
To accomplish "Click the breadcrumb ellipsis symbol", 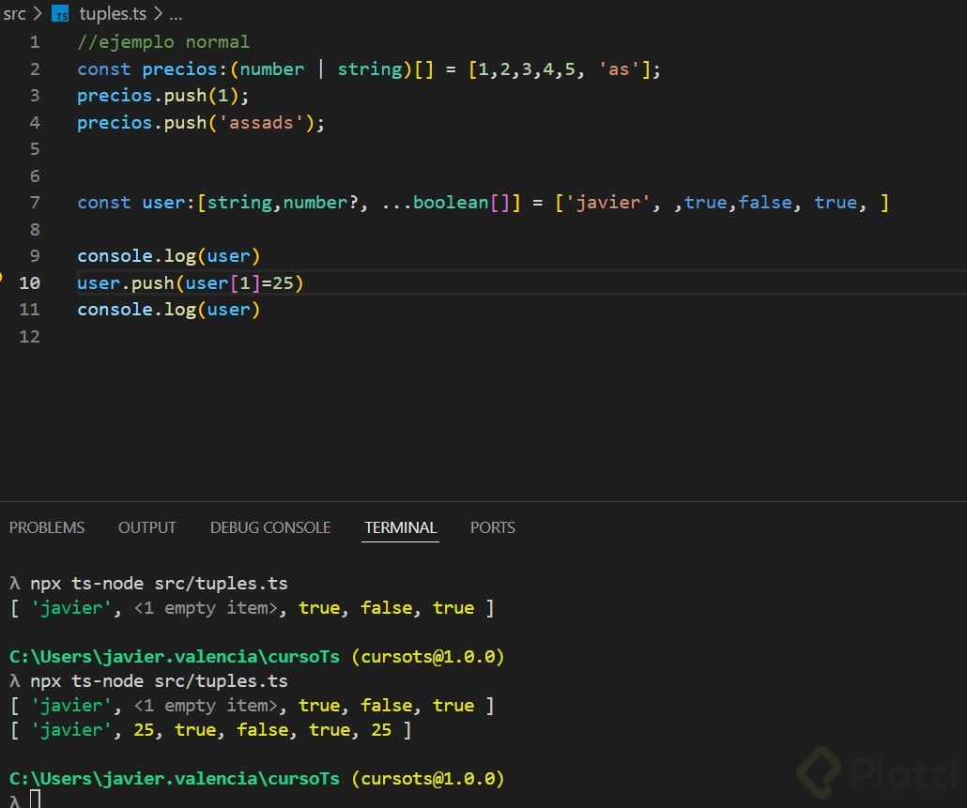I will click(x=176, y=15).
